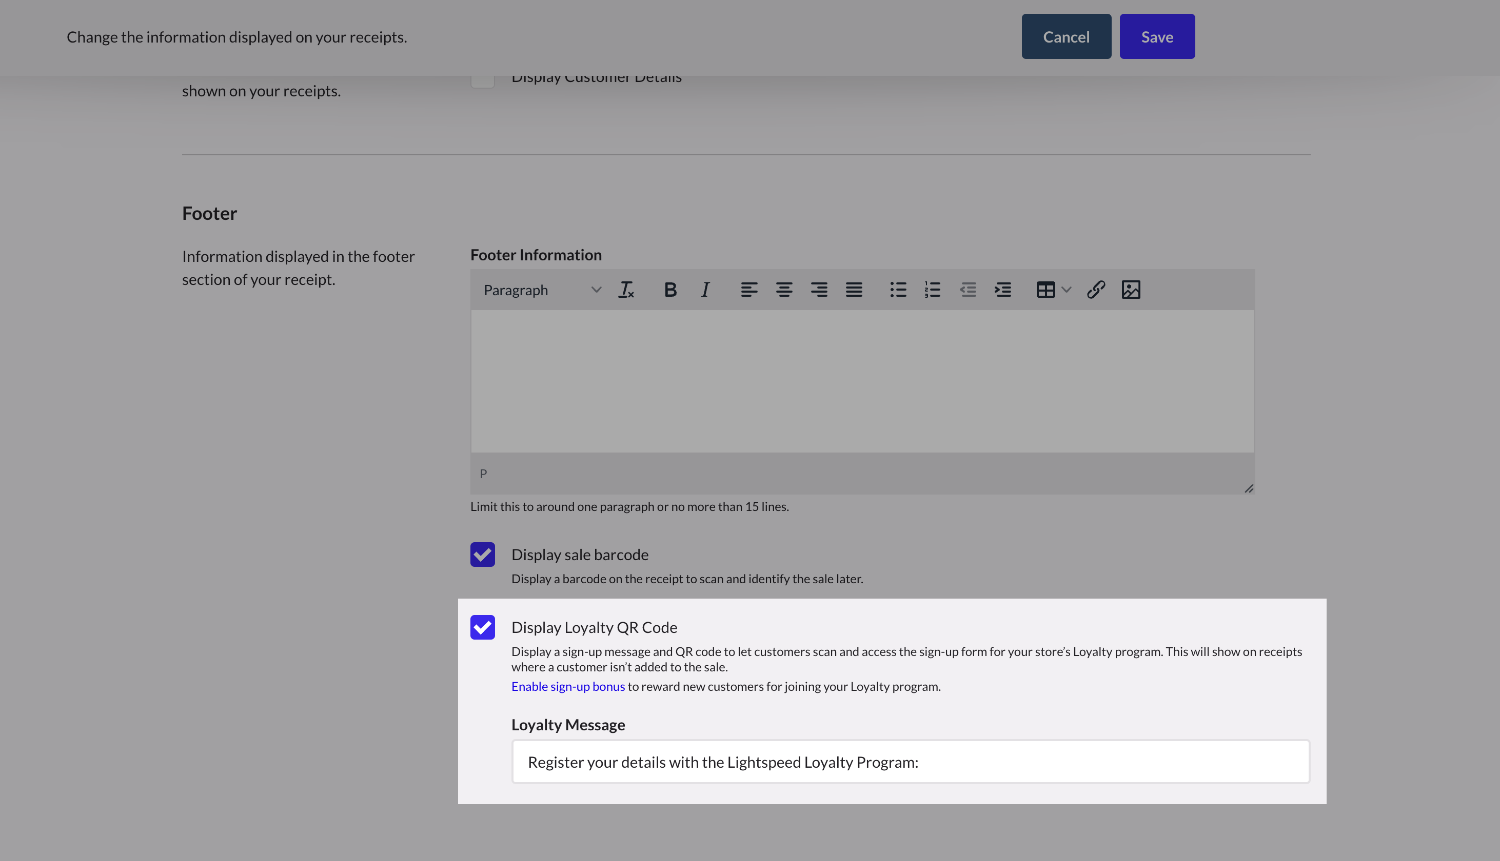Open Enable sign-up bonus link

pyautogui.click(x=567, y=687)
